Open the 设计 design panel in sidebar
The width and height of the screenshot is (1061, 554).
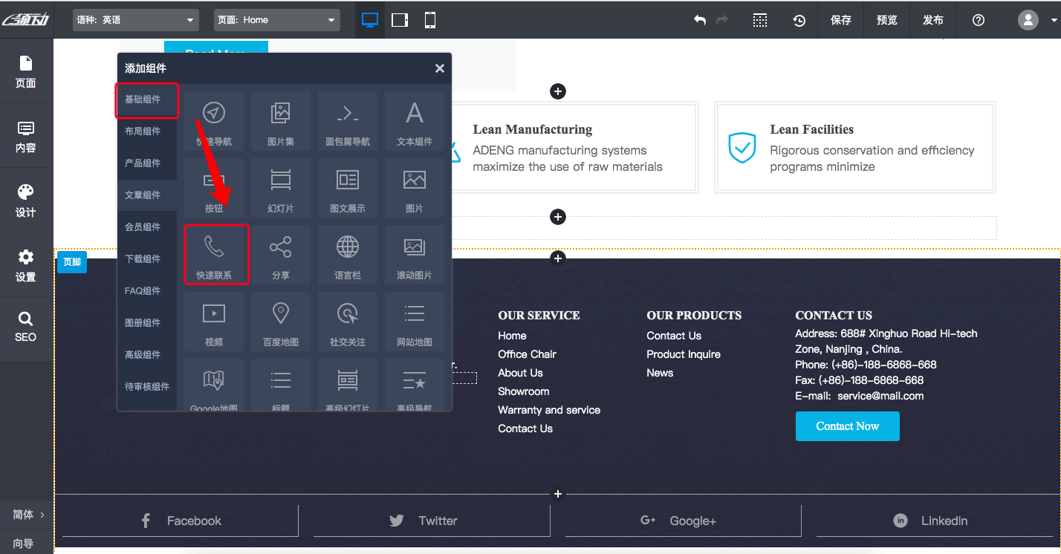click(x=26, y=201)
